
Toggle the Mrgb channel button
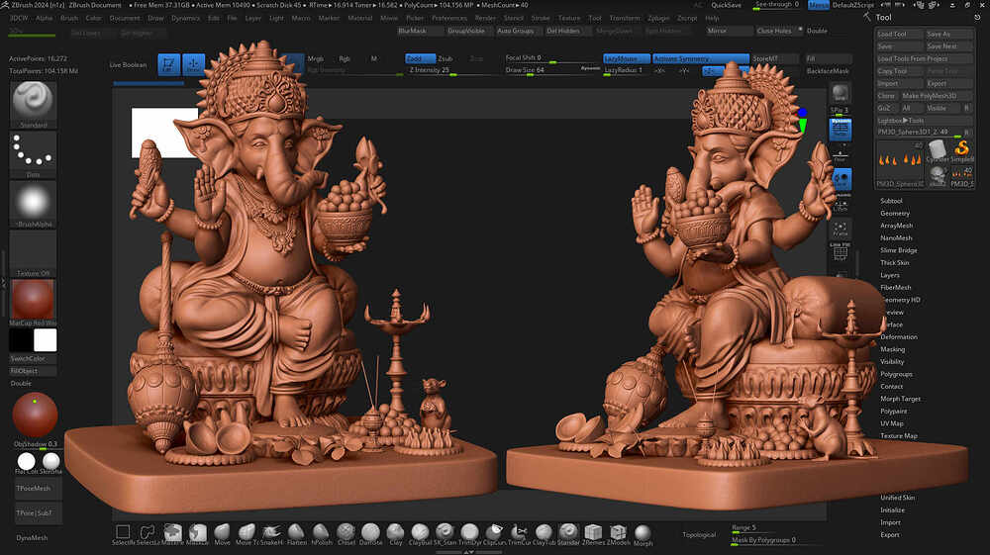coord(315,58)
